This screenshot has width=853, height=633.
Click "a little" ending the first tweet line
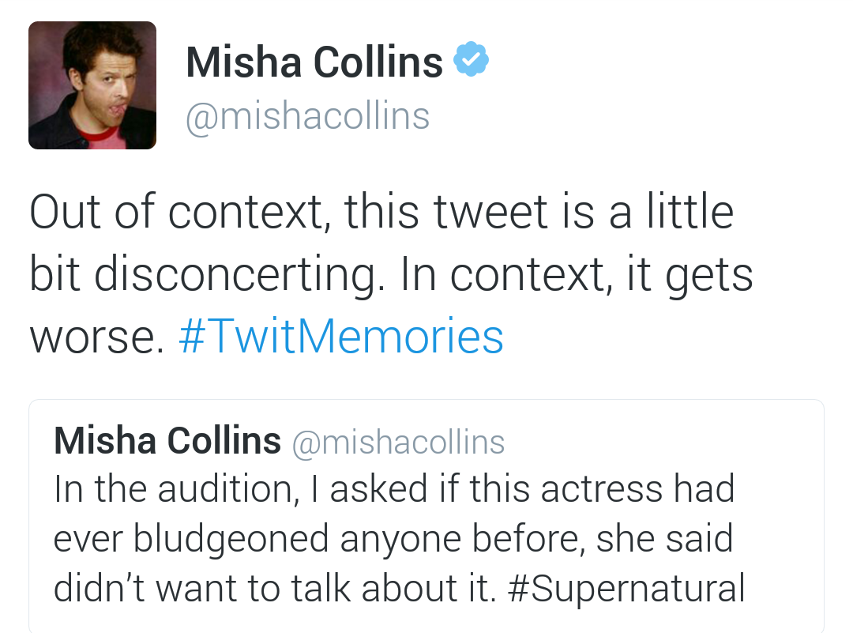click(x=672, y=212)
